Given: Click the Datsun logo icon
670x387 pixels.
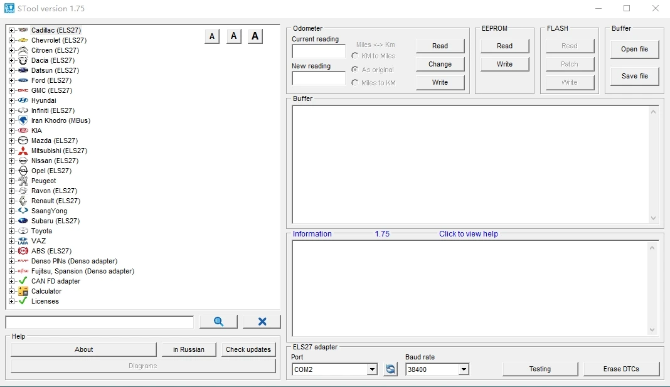Looking at the screenshot, I should [23, 70].
